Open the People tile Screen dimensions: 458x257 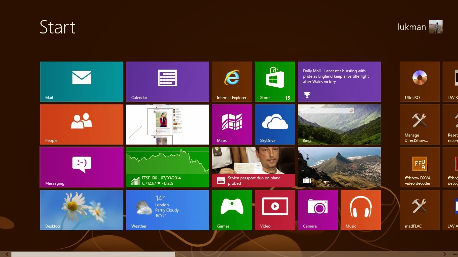82,124
